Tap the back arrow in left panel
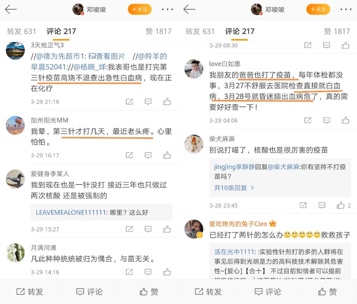 pos(11,9)
